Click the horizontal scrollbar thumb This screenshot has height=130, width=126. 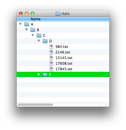click(x=35, y=105)
